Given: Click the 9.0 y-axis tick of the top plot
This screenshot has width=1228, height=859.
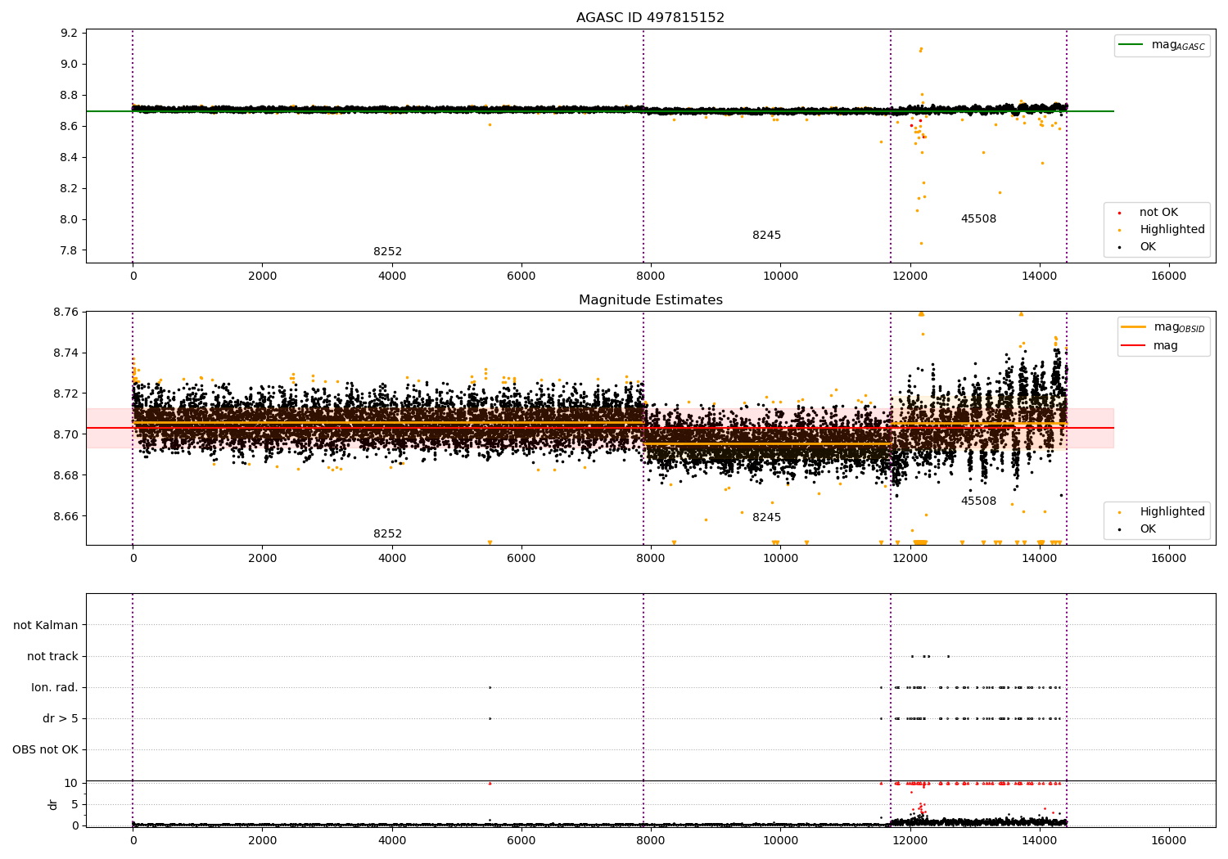Looking at the screenshot, I should [x=70, y=64].
